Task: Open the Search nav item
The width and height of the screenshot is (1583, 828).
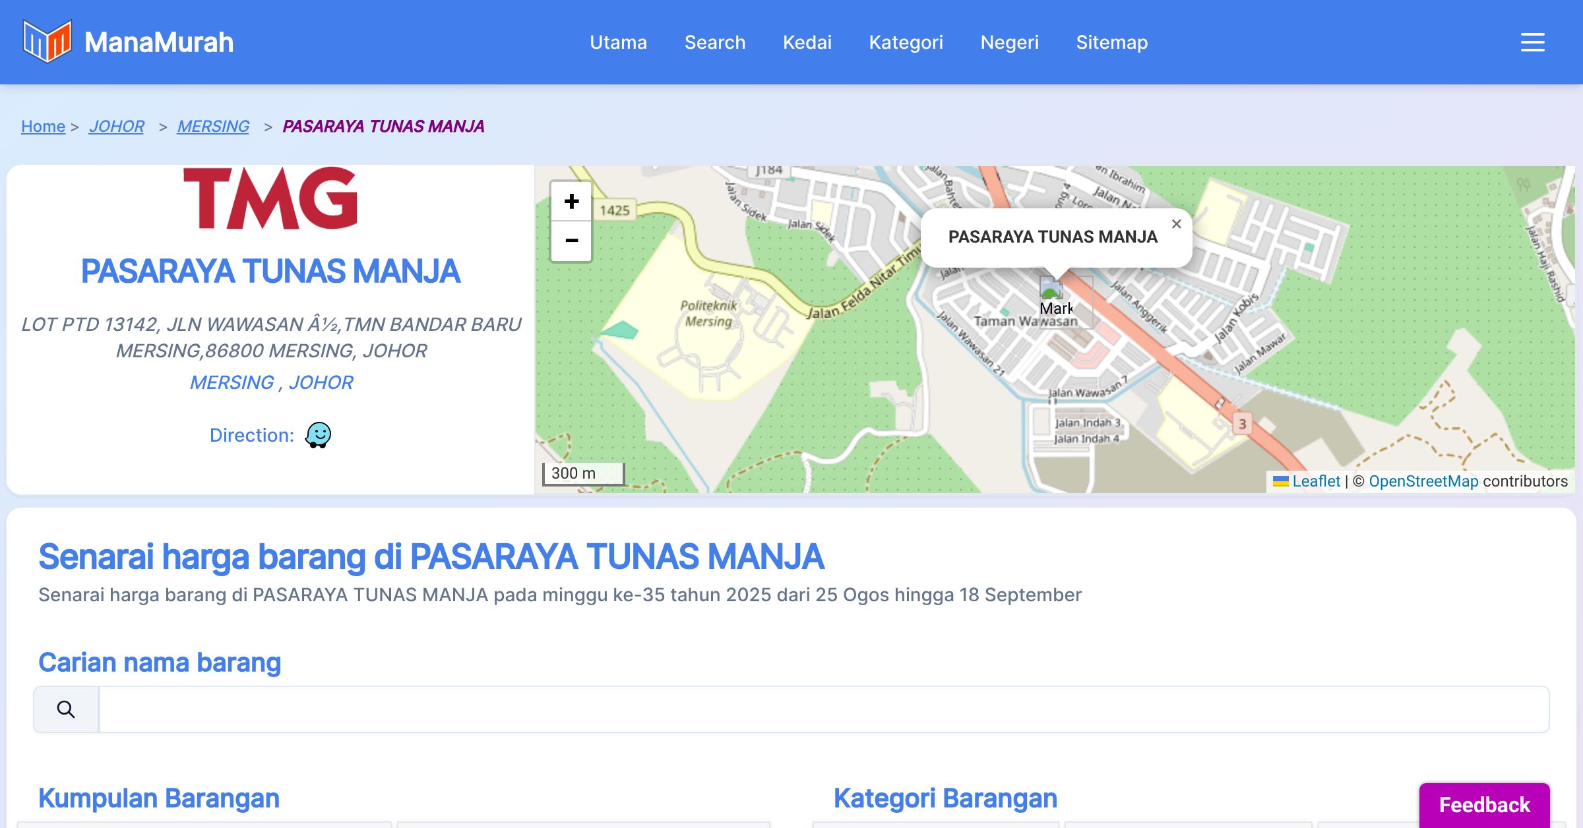Action: 715,42
